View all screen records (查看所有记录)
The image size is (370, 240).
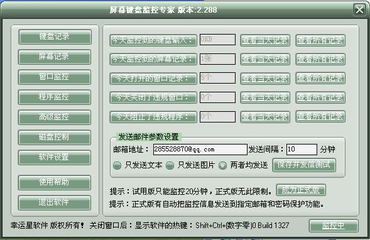(x=320, y=59)
